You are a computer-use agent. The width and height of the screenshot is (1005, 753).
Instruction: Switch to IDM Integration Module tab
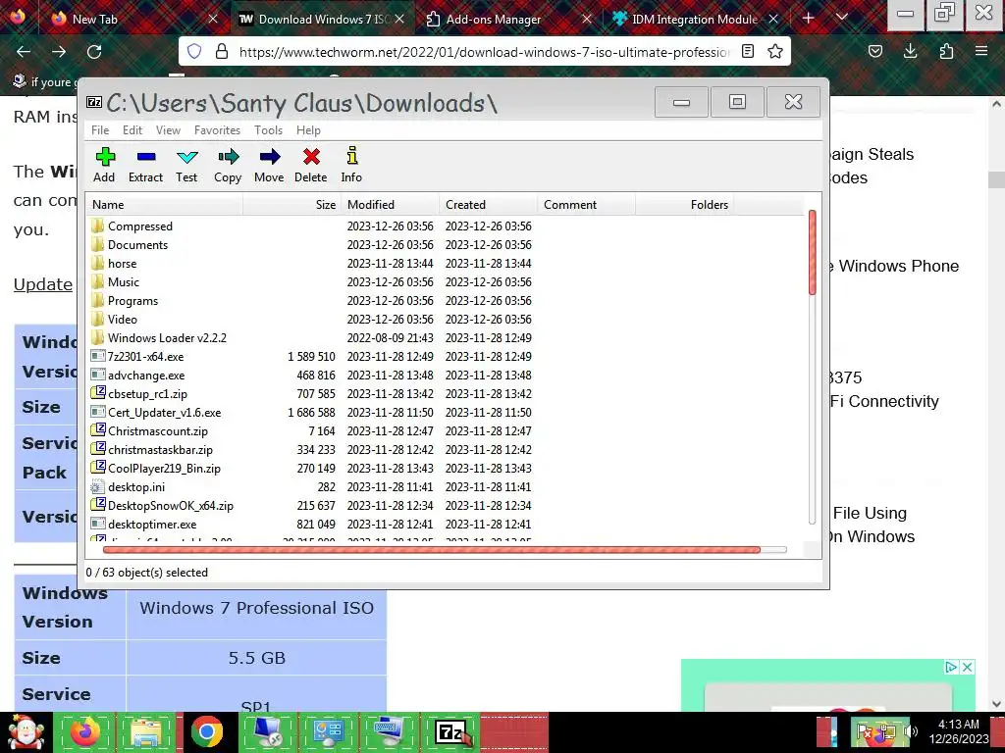click(x=695, y=19)
